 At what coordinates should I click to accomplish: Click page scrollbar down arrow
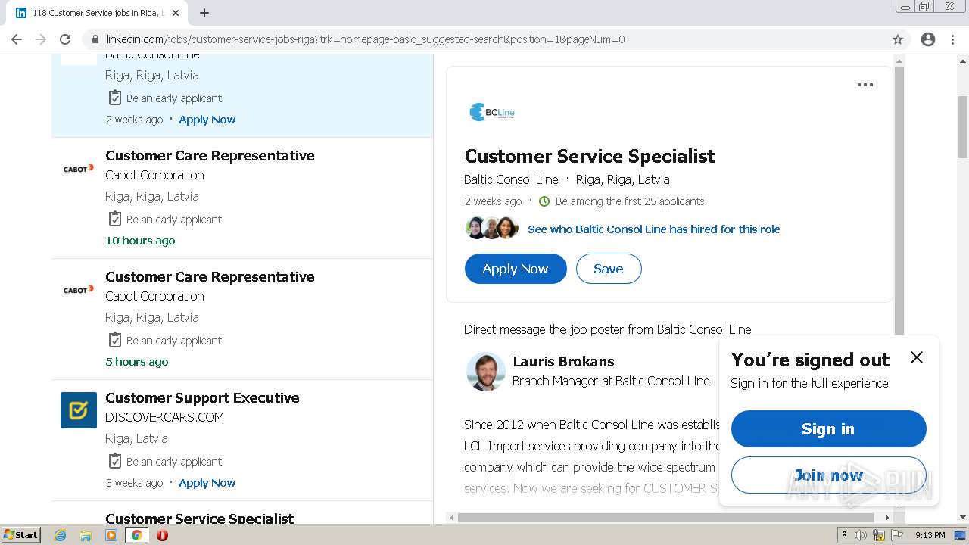click(x=963, y=517)
